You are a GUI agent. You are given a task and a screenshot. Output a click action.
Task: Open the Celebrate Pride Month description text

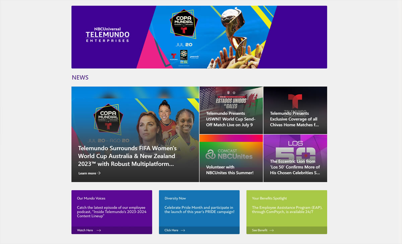pos(199,210)
